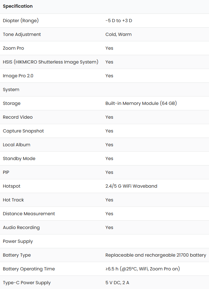Select the Capture Snapshot label
The height and width of the screenshot is (289, 209).
[x=23, y=131]
